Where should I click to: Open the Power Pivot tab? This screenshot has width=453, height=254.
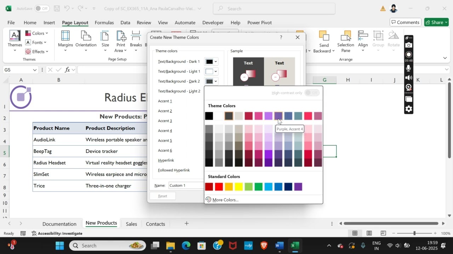coord(259,23)
